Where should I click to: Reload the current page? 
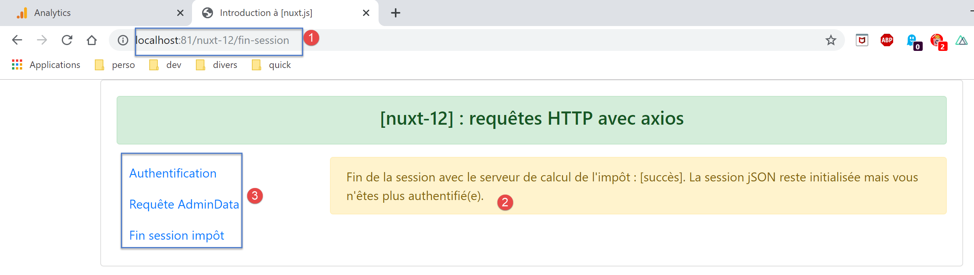[x=67, y=40]
